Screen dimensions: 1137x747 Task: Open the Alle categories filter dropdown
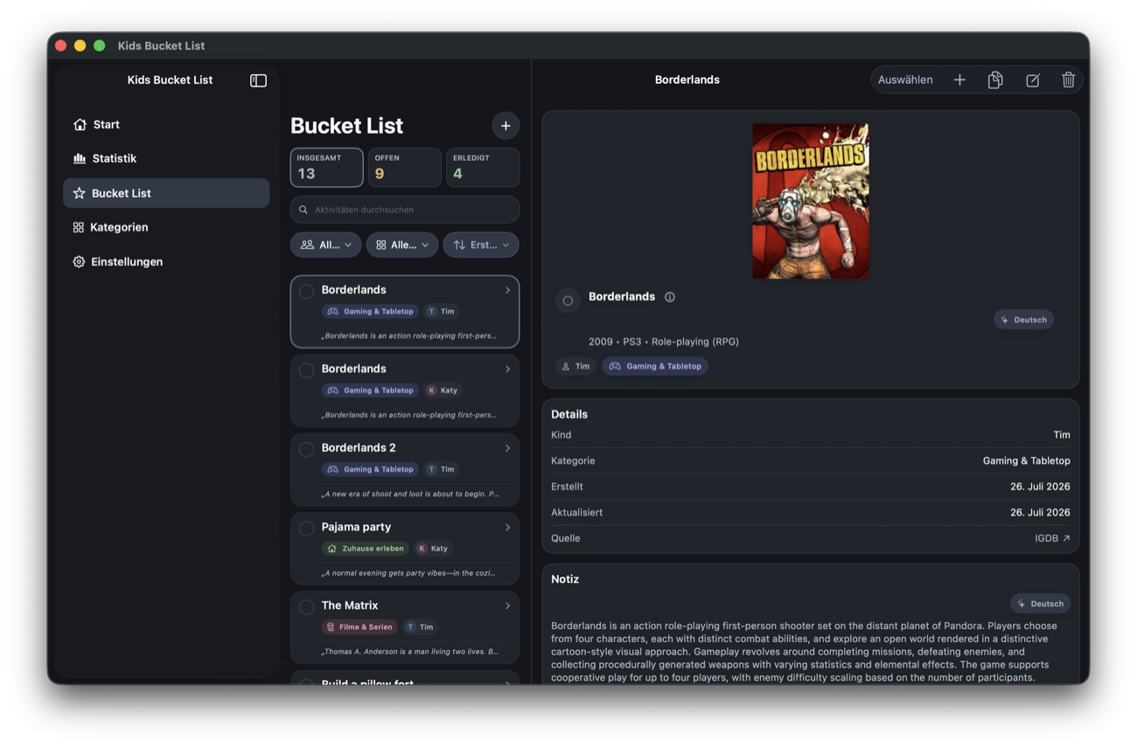[402, 245]
